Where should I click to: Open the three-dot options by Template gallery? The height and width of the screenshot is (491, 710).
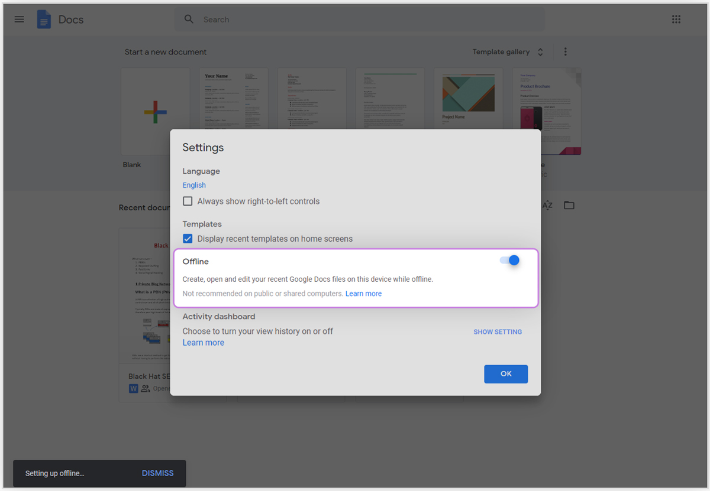coord(565,52)
